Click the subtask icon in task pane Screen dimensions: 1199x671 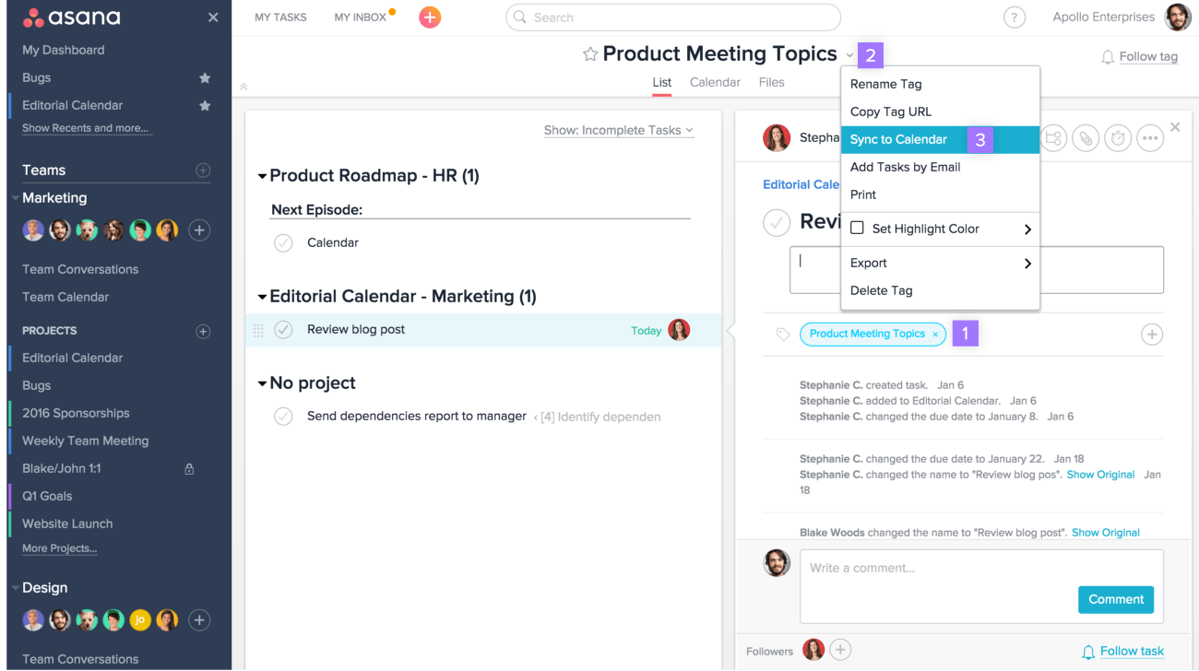tap(1053, 138)
